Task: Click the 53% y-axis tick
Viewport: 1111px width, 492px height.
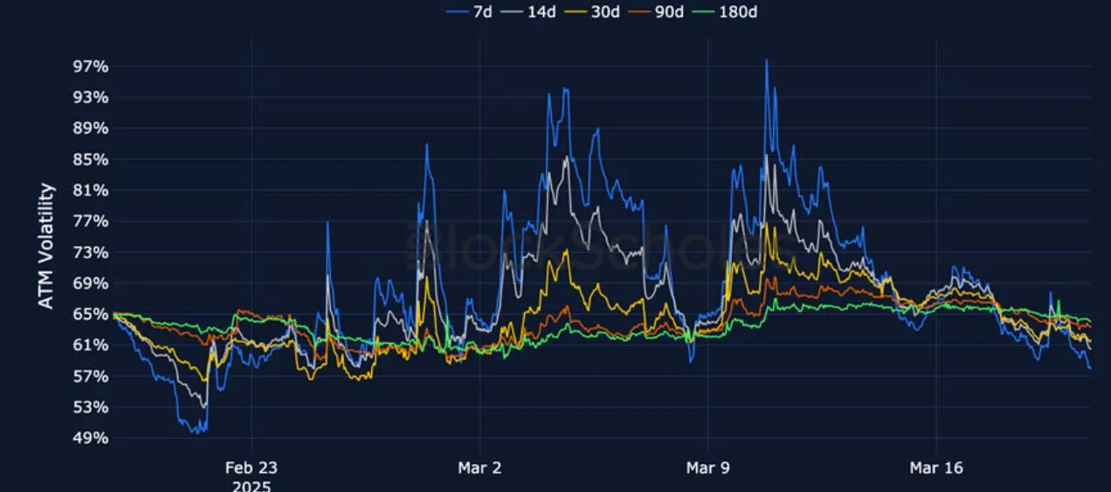Action: (91, 407)
